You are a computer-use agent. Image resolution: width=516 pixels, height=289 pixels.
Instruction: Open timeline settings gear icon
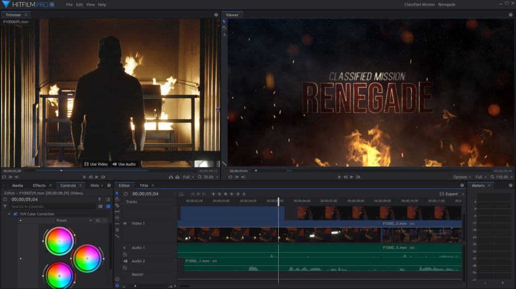[x=117, y=279]
